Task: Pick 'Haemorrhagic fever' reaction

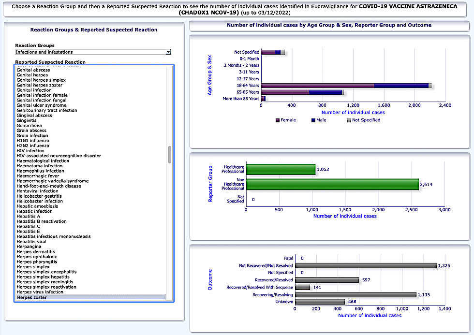Action: pyautogui.click(x=38, y=176)
